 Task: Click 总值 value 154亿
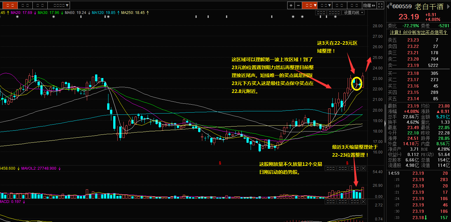coord(443,160)
